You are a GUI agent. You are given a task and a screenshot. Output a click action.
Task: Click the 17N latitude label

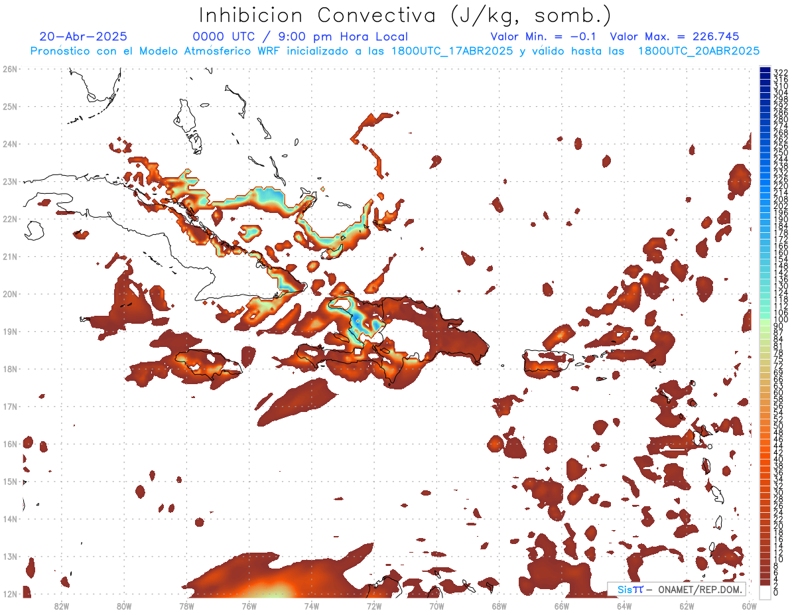pos(10,406)
